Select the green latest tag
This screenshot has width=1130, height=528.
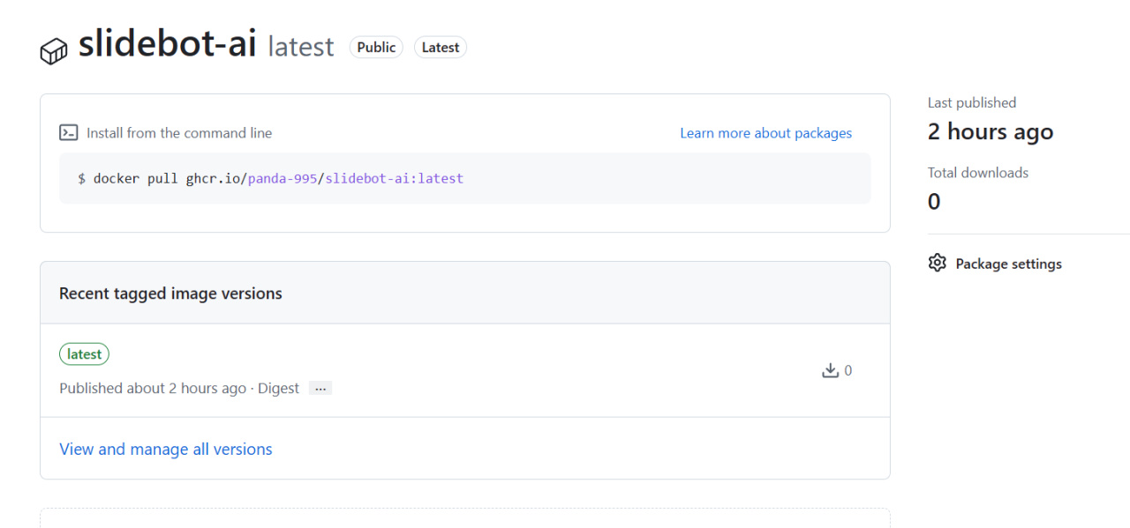(85, 354)
